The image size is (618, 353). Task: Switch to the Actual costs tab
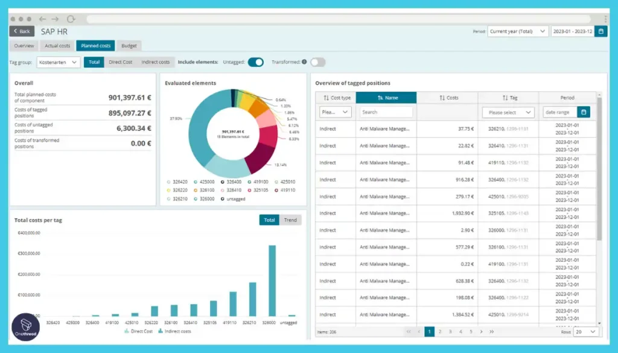point(57,46)
